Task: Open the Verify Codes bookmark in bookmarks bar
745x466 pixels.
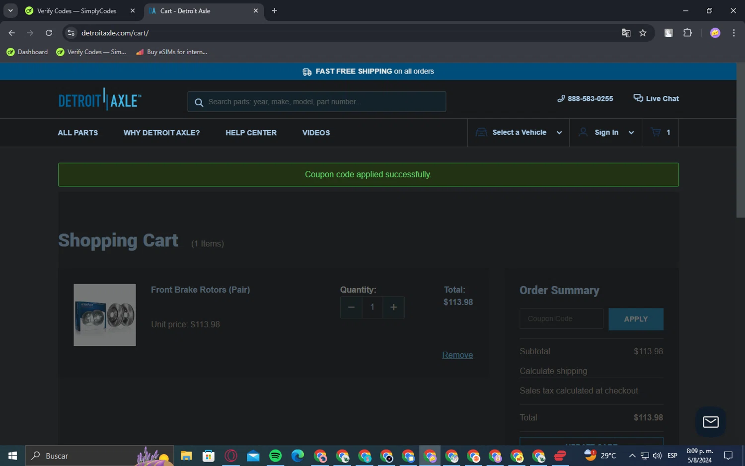Action: click(x=91, y=52)
